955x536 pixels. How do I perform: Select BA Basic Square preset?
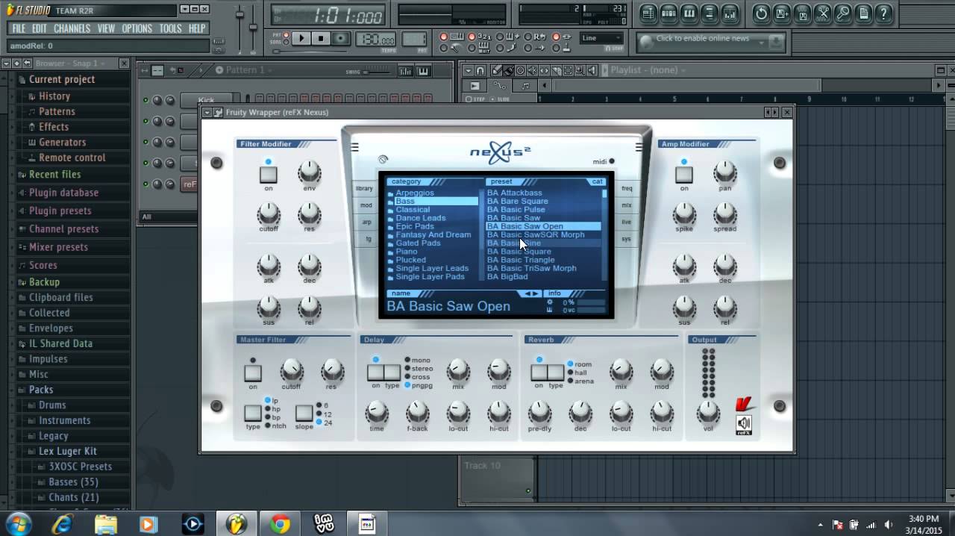click(x=519, y=252)
